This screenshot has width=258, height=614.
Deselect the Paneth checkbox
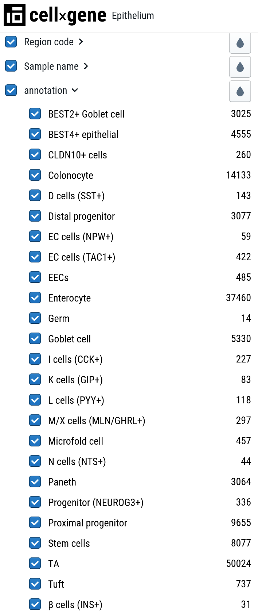click(x=35, y=481)
